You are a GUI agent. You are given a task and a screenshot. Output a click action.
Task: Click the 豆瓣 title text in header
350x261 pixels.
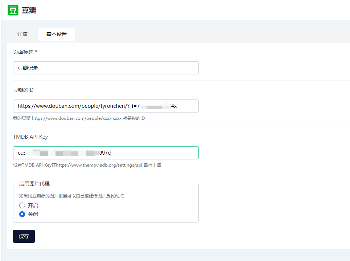29,10
